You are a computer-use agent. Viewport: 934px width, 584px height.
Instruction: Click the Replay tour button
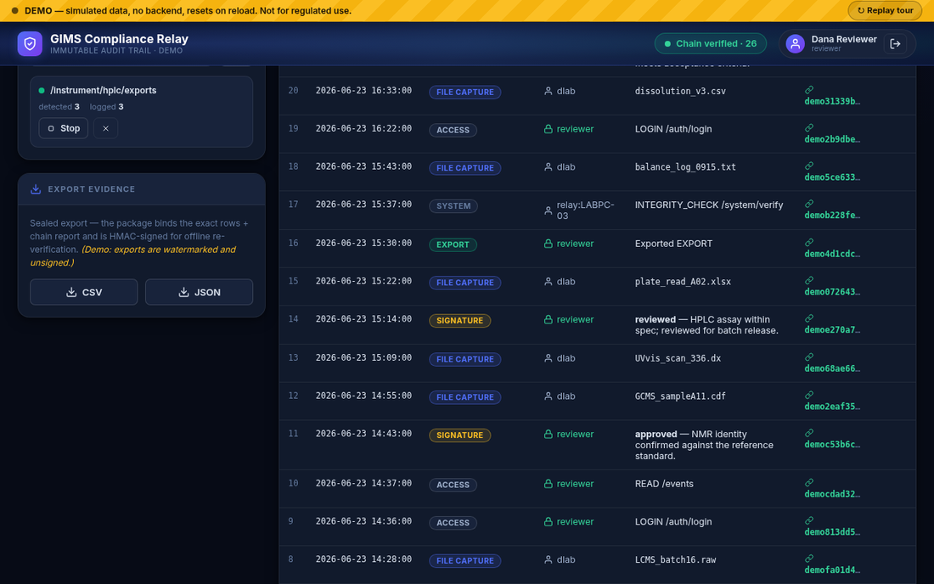coord(885,10)
